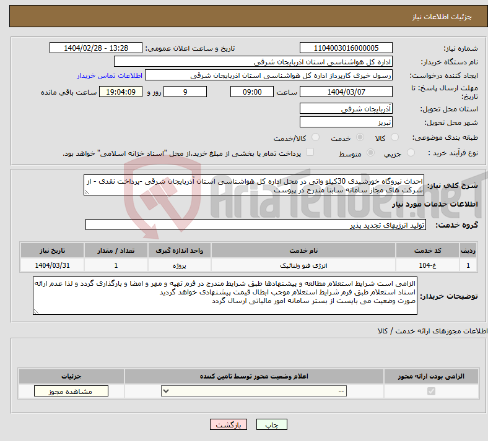This screenshot has width=488, height=441.
Task: Toggle the الزامی بودن ارائه مجوز checkbox
Action: click(431, 391)
